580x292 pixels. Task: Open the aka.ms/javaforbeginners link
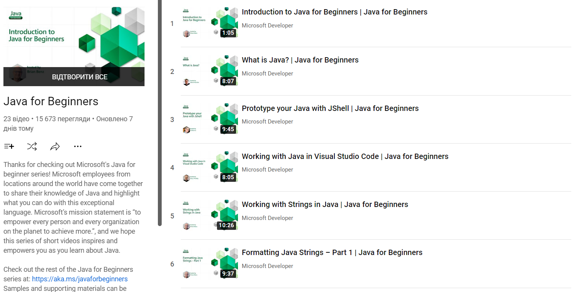[x=80, y=279]
